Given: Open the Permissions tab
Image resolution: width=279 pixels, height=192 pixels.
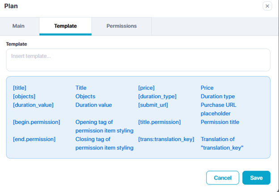Looking at the screenshot, I should click(122, 26).
